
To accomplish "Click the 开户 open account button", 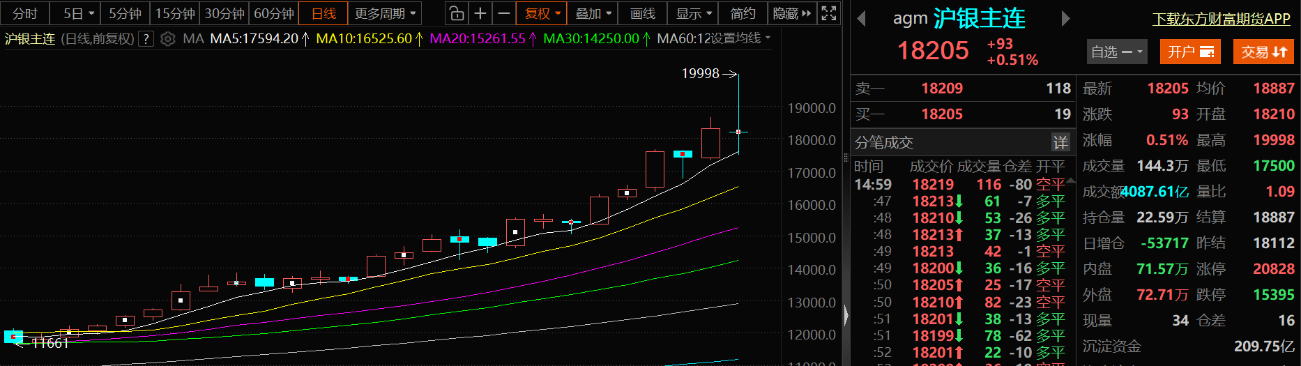I will (1190, 52).
